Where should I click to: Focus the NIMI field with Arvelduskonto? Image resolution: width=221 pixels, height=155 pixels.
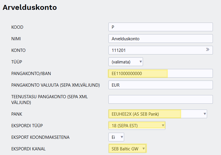pos(160,39)
